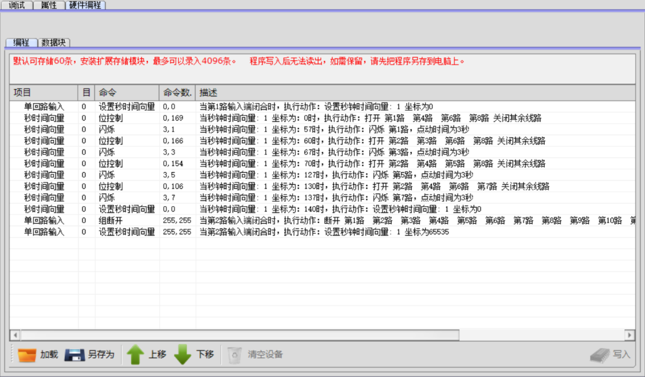
Task: Click the 清空设备 trash bin icon
Action: tap(234, 355)
